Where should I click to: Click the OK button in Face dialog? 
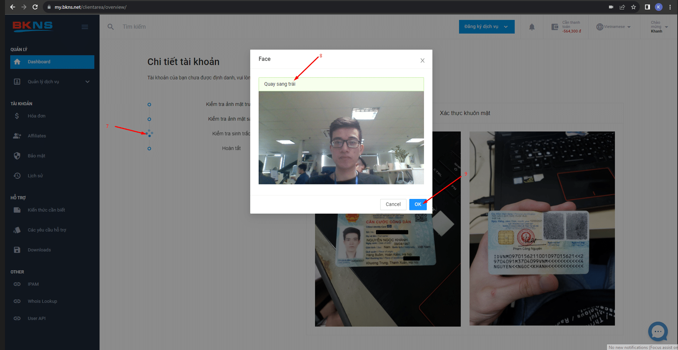click(418, 204)
